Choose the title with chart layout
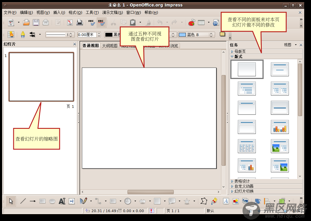Screen dimensions: 311x221 pos(280,127)
